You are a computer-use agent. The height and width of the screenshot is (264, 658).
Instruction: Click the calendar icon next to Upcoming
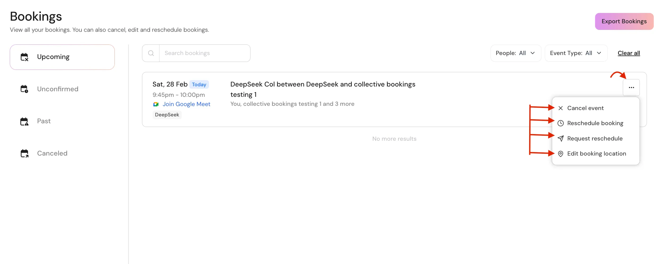click(24, 57)
